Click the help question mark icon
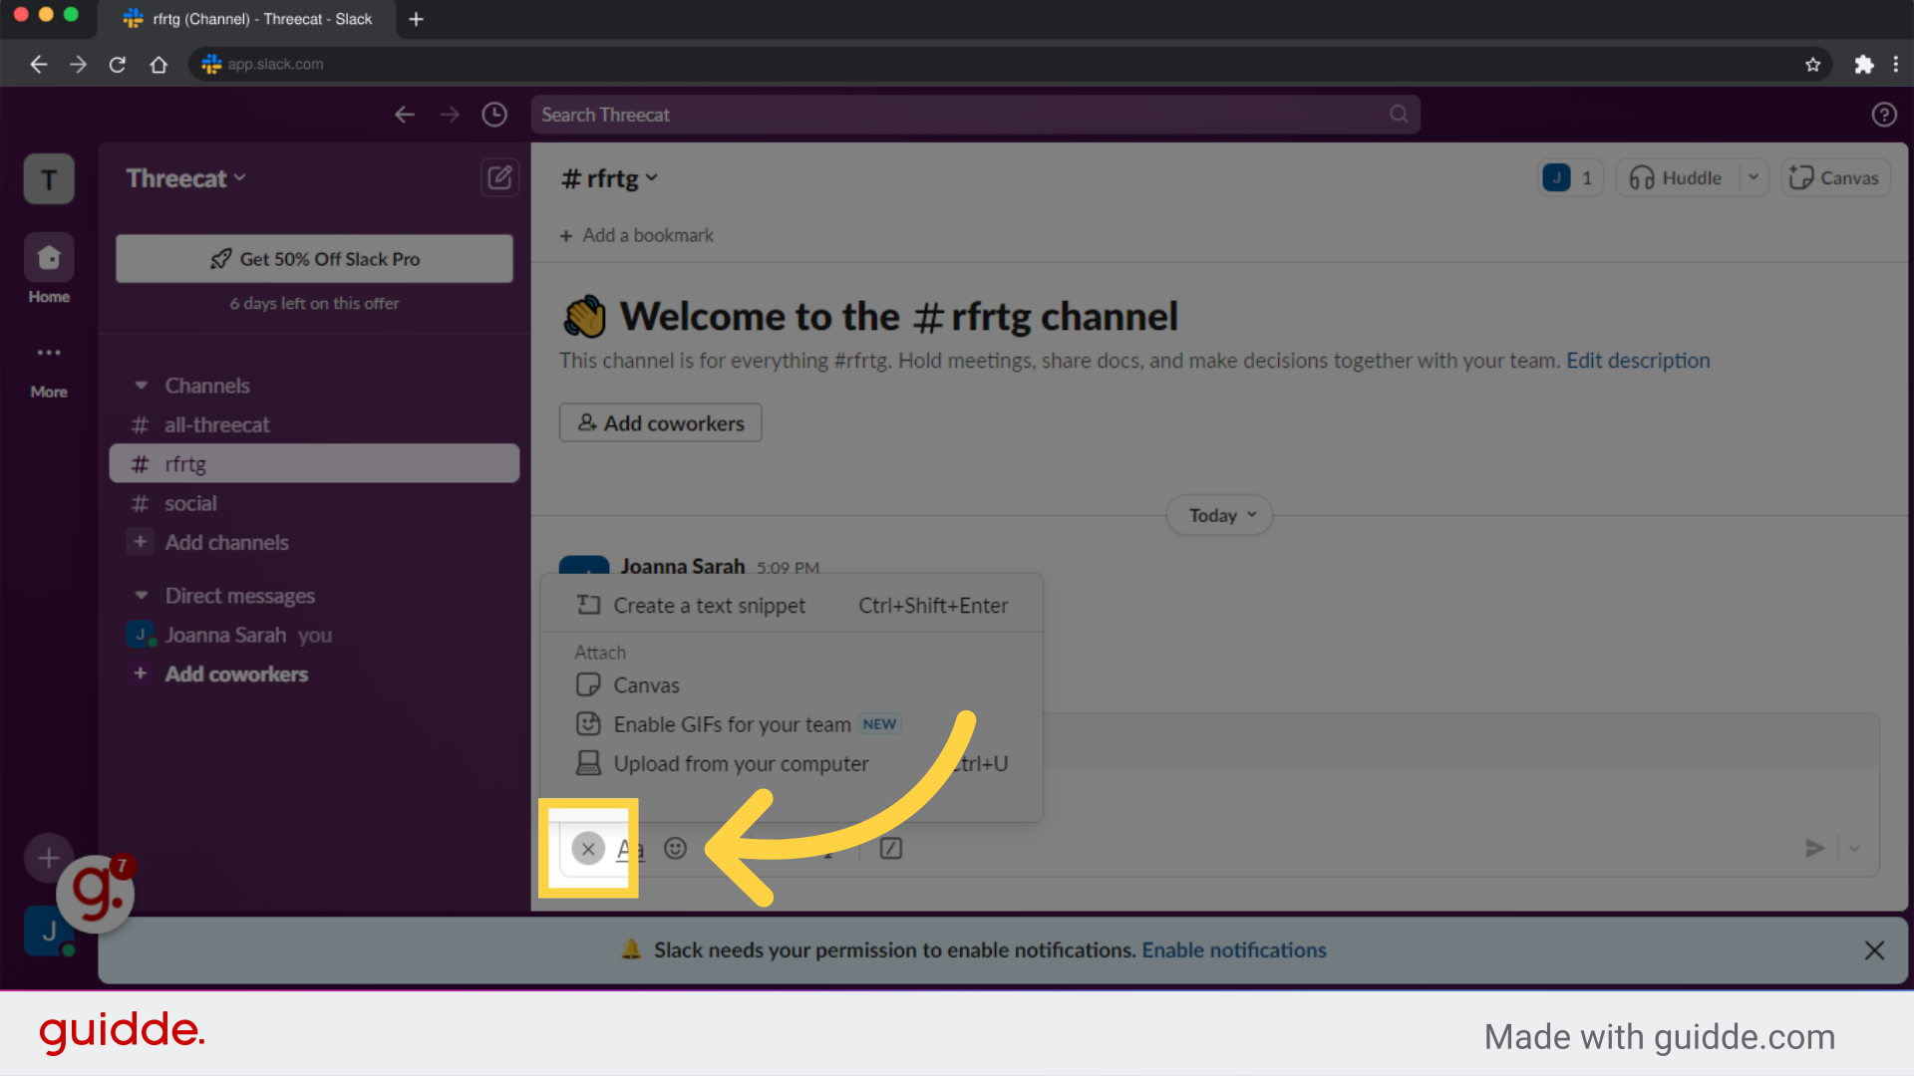Viewport: 1914px width, 1076px height. point(1884,114)
